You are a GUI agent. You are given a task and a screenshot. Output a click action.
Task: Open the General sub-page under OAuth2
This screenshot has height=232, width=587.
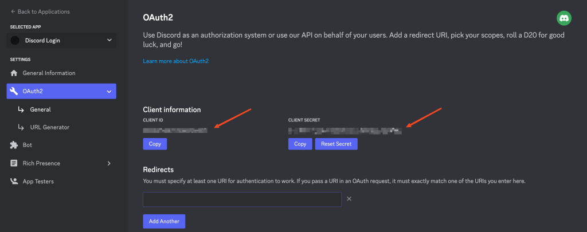[40, 109]
